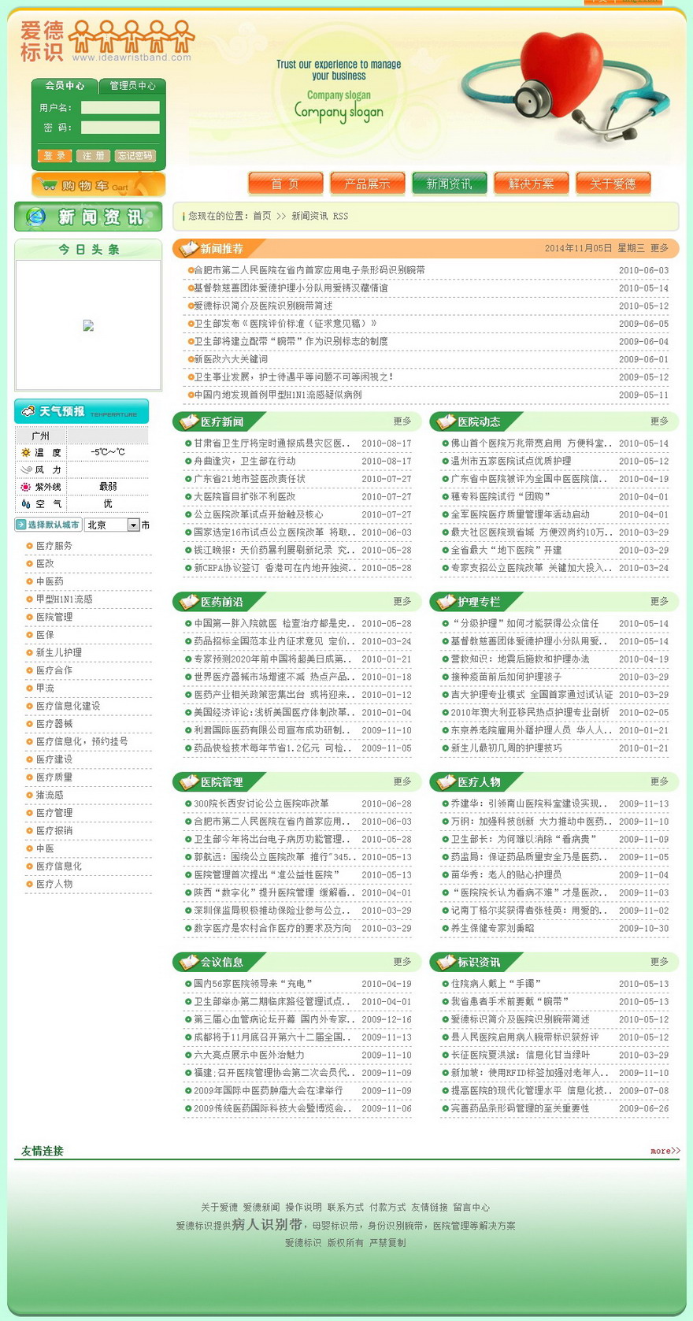Open the 关于爱德 navigation item
The width and height of the screenshot is (693, 1321).
[613, 184]
